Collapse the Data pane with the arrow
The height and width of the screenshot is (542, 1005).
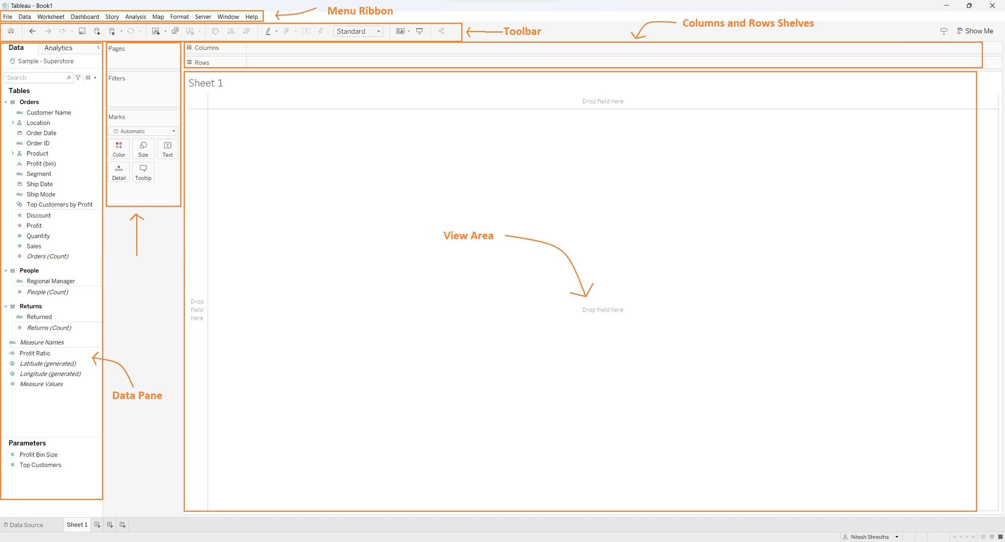(98, 47)
